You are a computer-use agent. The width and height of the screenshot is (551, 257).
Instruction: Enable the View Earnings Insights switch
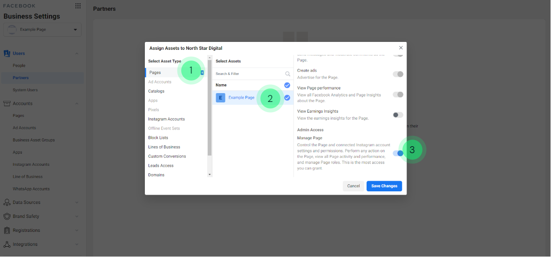pos(398,115)
